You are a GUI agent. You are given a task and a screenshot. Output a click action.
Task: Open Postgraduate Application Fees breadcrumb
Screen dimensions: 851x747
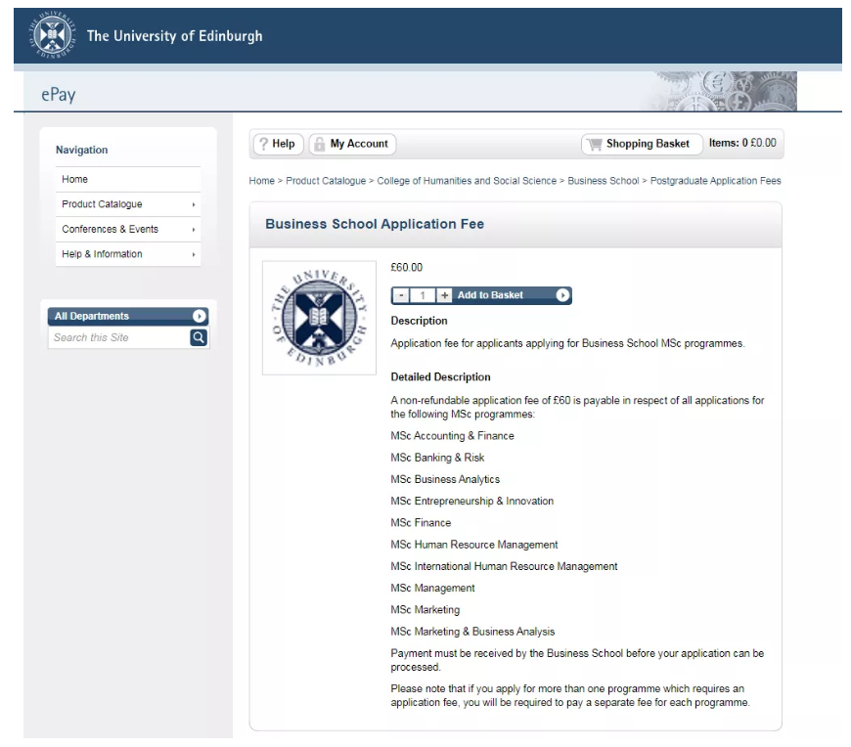click(x=715, y=181)
